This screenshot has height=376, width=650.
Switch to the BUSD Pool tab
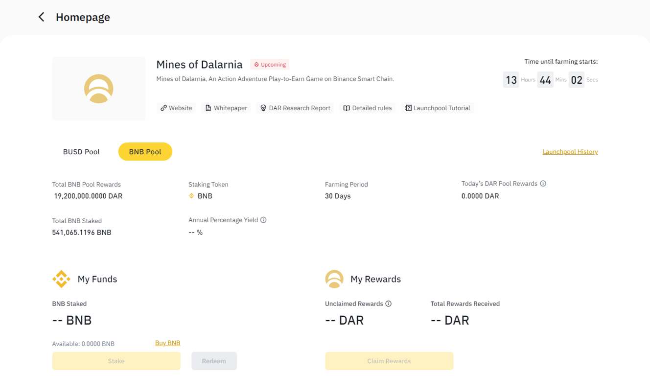(81, 152)
